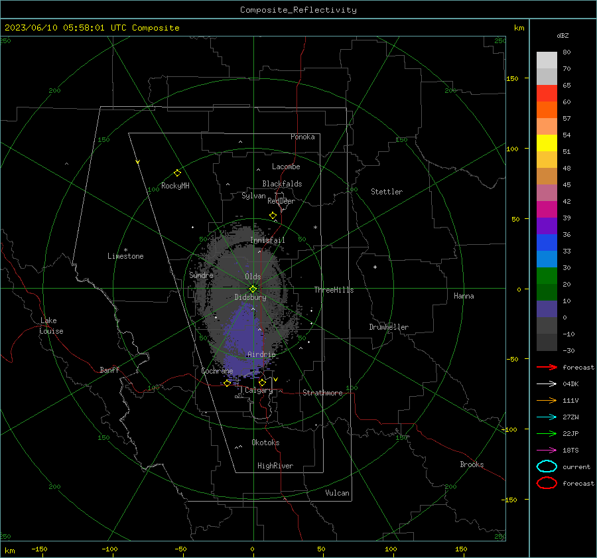The height and width of the screenshot is (558, 597).
Task: Click the 80 value in dBZ scale
Action: (566, 52)
